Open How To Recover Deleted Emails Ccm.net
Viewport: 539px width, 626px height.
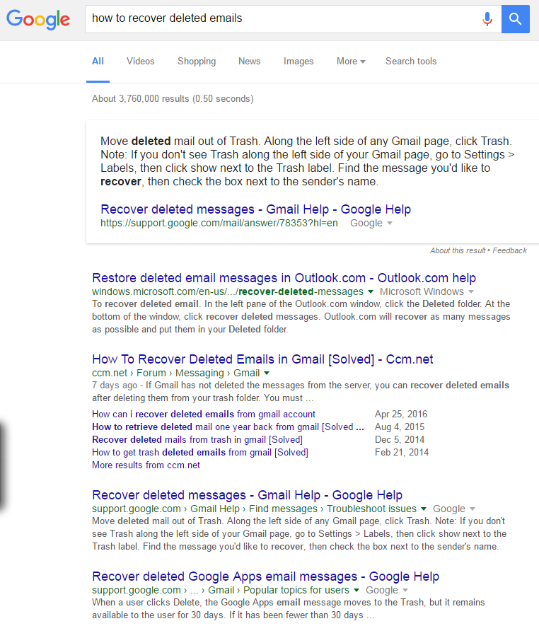tap(262, 359)
